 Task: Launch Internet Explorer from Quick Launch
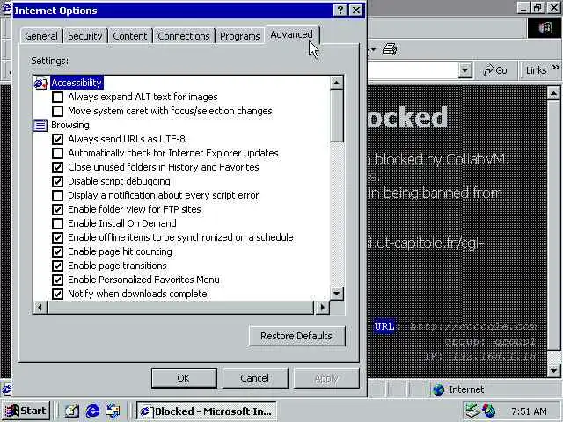[92, 411]
